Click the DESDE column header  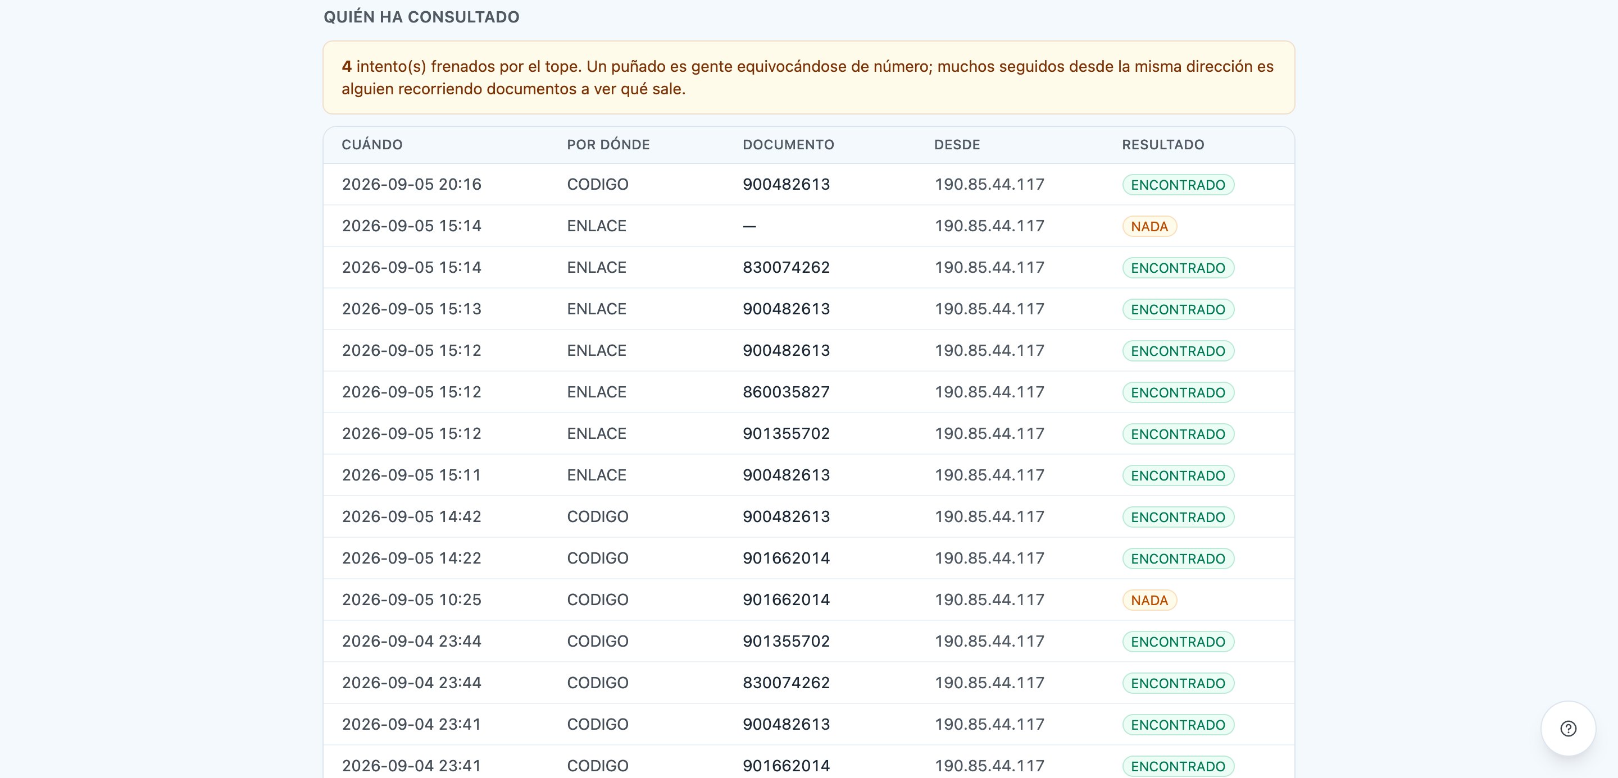point(957,145)
